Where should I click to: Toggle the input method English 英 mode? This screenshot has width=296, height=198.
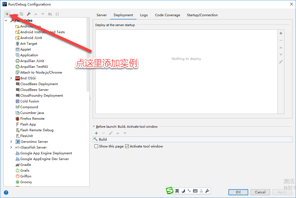click(177, 191)
